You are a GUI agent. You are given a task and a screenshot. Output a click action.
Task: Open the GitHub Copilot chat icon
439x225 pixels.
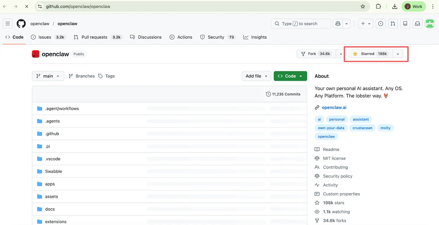click(338, 24)
